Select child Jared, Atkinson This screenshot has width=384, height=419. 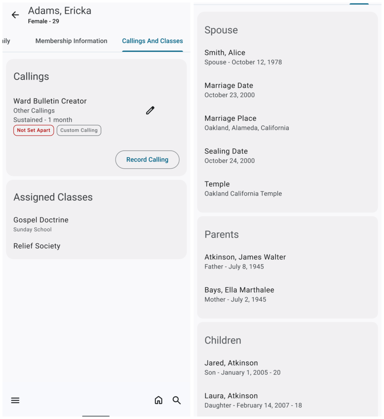click(242, 367)
